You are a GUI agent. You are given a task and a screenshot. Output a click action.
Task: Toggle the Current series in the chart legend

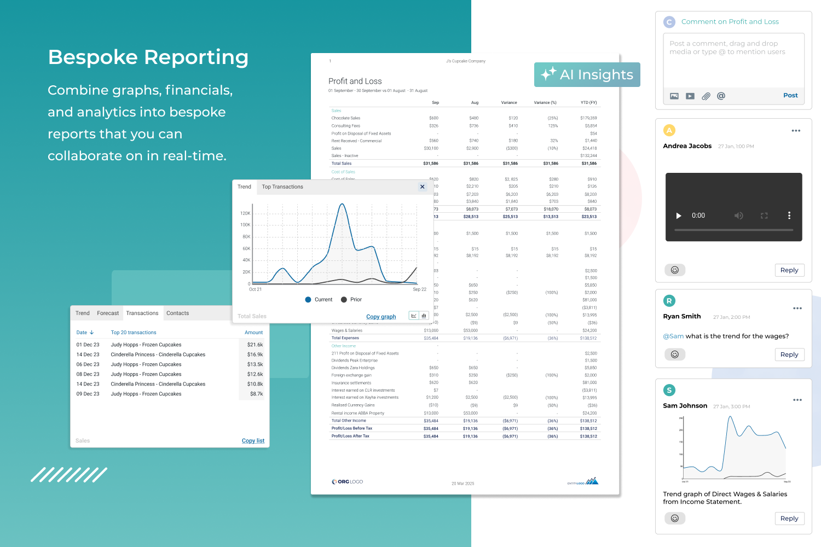point(319,299)
